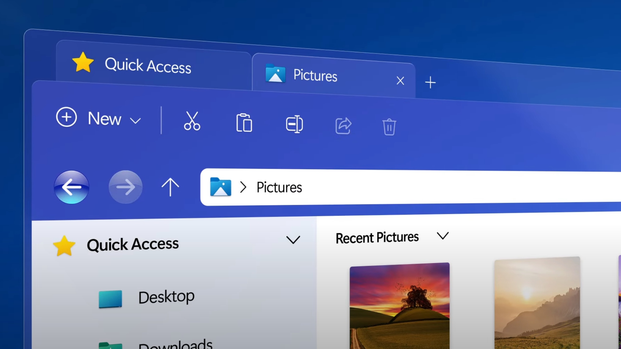Switch to the Quick Access tab

pyautogui.click(x=148, y=66)
